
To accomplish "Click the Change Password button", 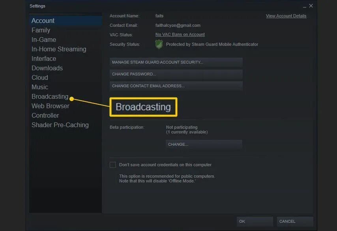I will [176, 74].
